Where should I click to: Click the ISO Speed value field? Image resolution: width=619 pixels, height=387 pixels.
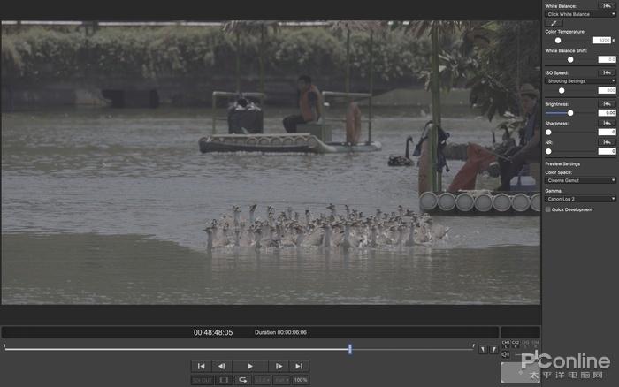pos(607,91)
